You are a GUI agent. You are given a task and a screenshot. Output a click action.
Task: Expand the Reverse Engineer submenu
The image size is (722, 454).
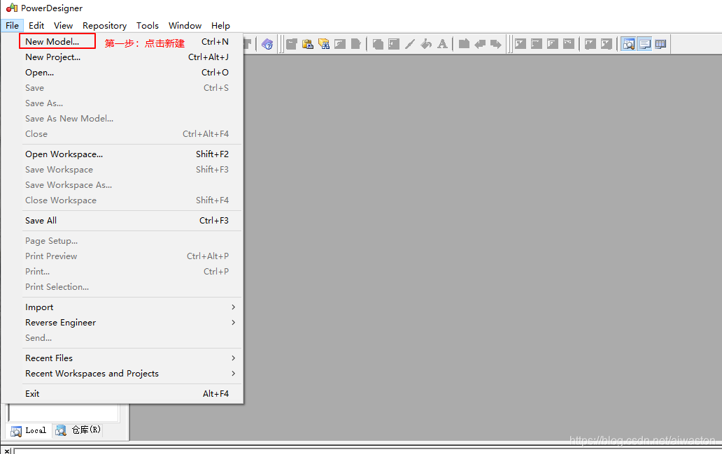[x=122, y=323]
